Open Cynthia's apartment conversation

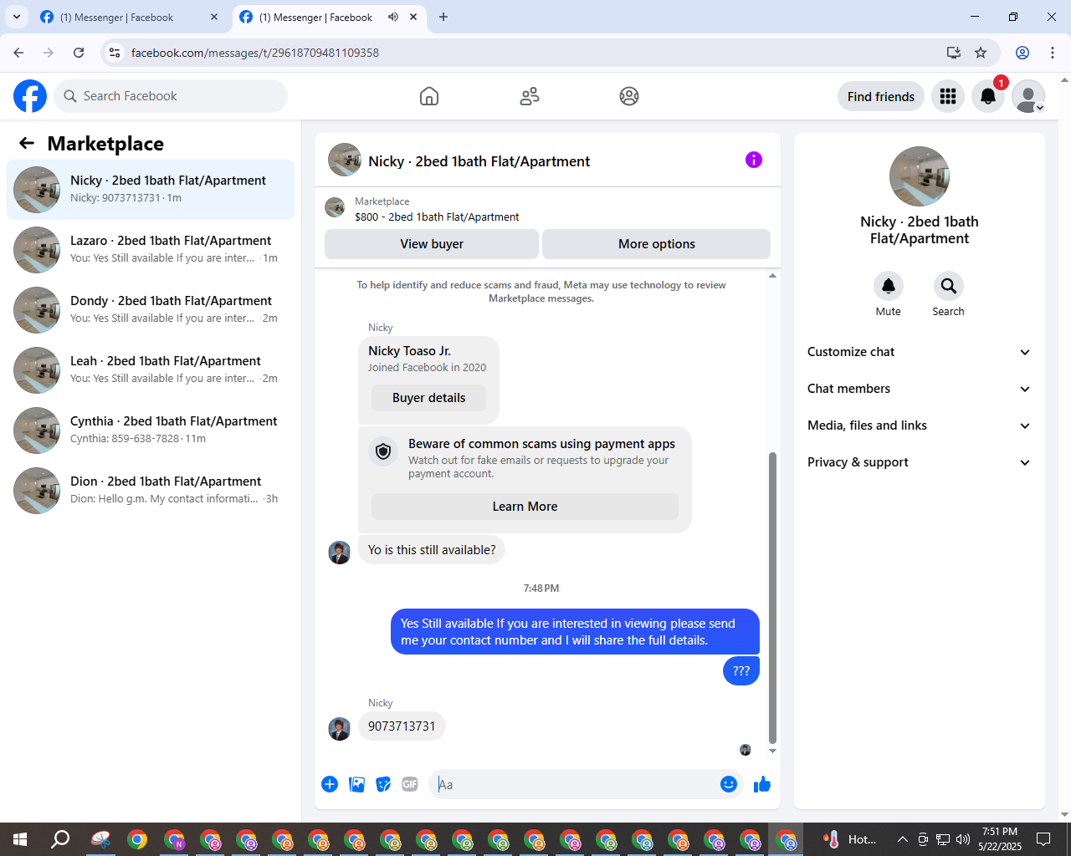click(151, 431)
